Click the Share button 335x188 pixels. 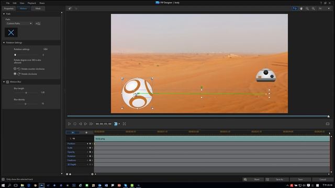point(253,180)
